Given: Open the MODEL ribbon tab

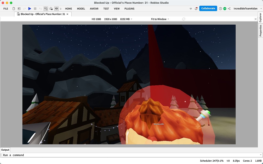Looking at the screenshot, I should click(81, 8).
